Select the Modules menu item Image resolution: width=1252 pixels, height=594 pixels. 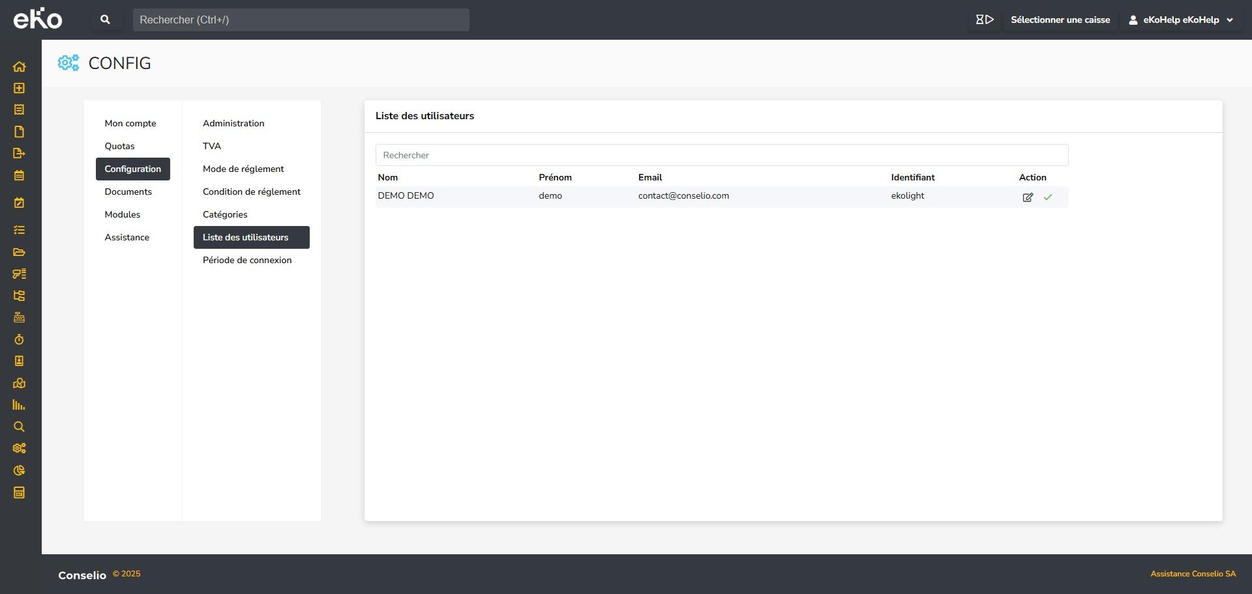point(123,214)
